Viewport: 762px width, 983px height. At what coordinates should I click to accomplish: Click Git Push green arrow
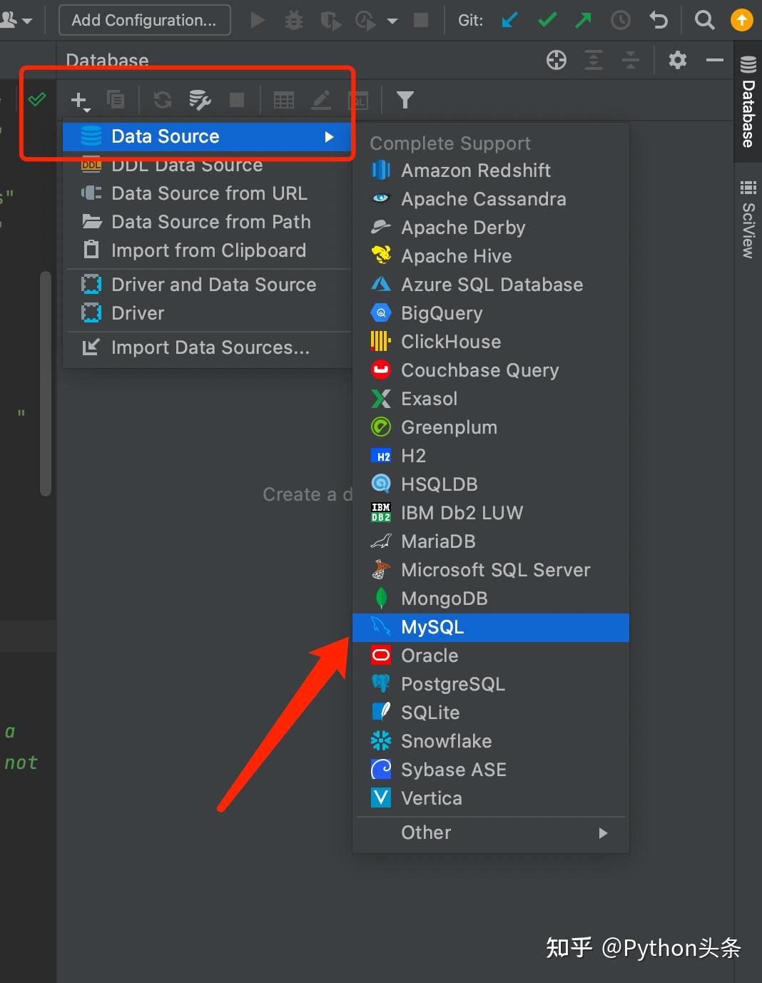point(584,20)
